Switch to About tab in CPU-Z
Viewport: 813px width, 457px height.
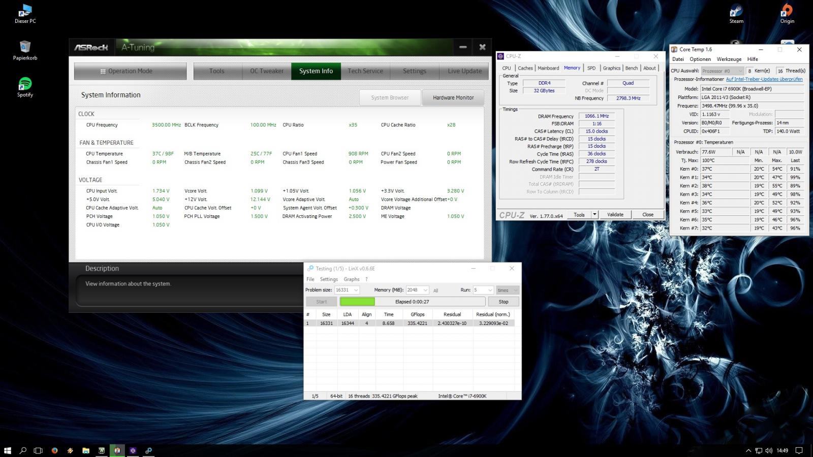pos(649,68)
